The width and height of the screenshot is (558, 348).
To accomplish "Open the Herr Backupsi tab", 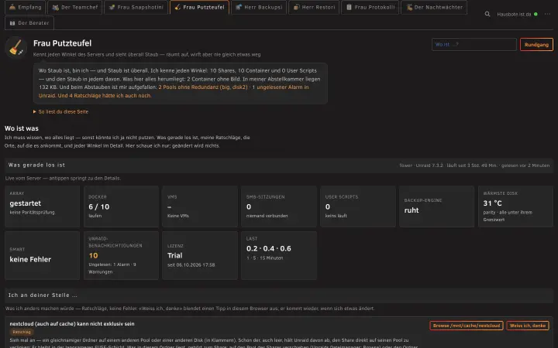I will coord(259,7).
